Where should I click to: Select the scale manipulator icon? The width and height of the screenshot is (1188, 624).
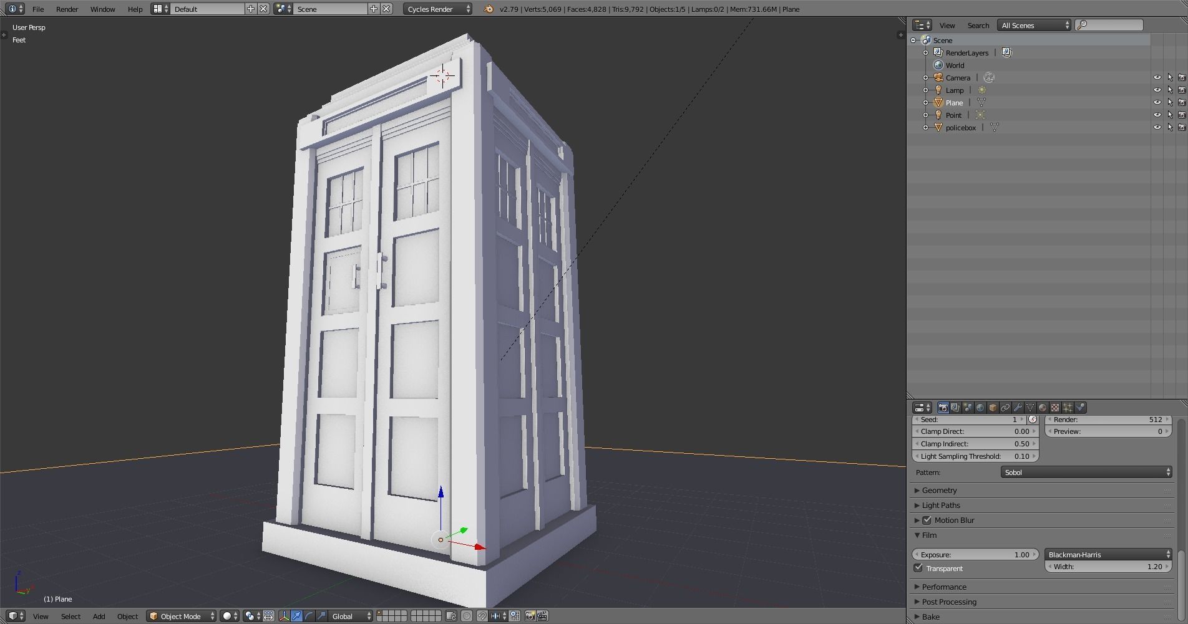(x=322, y=616)
